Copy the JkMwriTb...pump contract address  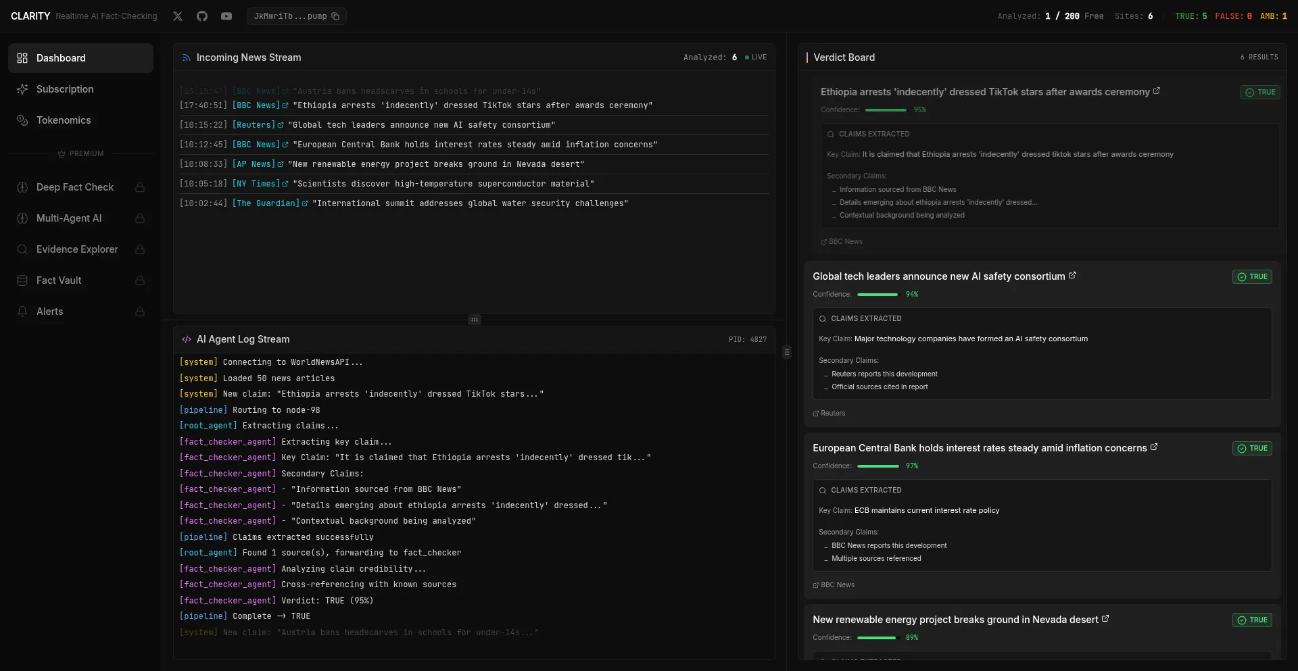point(335,16)
